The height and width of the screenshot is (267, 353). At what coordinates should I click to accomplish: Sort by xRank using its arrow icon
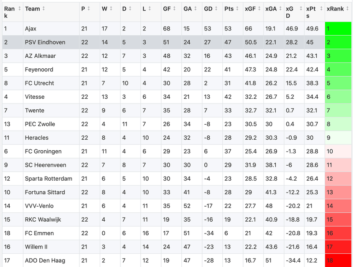[347, 9]
